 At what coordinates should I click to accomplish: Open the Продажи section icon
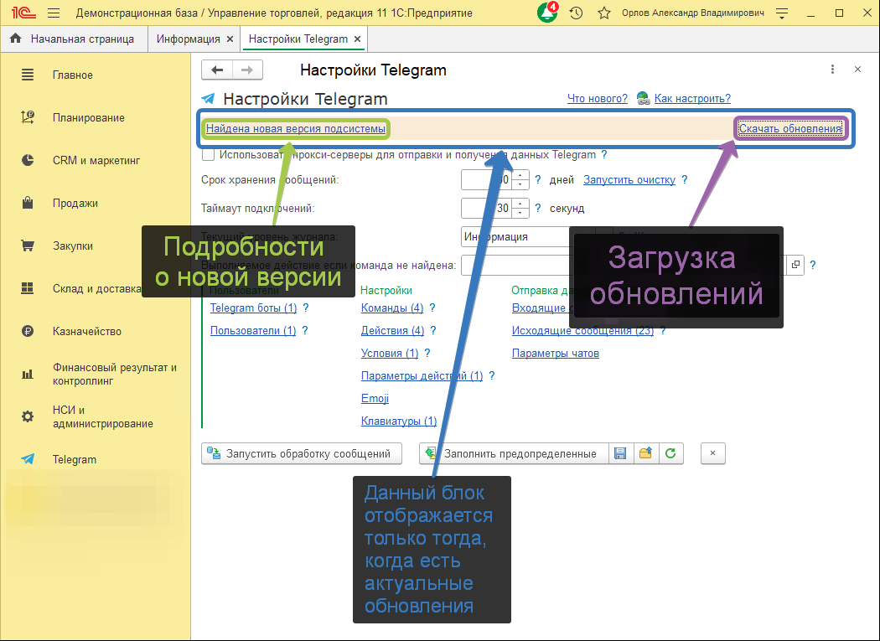point(27,203)
